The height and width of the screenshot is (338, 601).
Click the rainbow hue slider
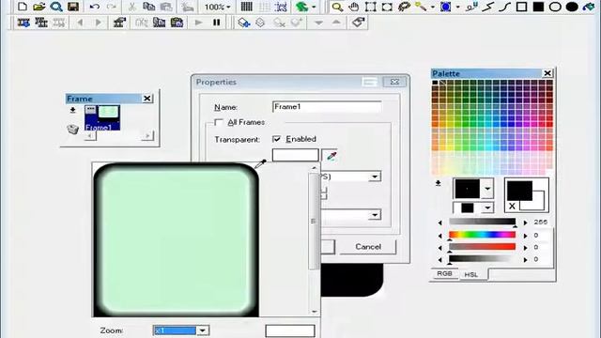point(482,235)
